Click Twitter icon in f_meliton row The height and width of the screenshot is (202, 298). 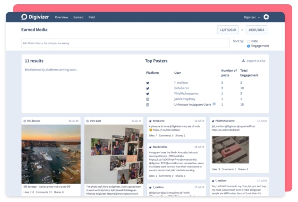tap(148, 83)
